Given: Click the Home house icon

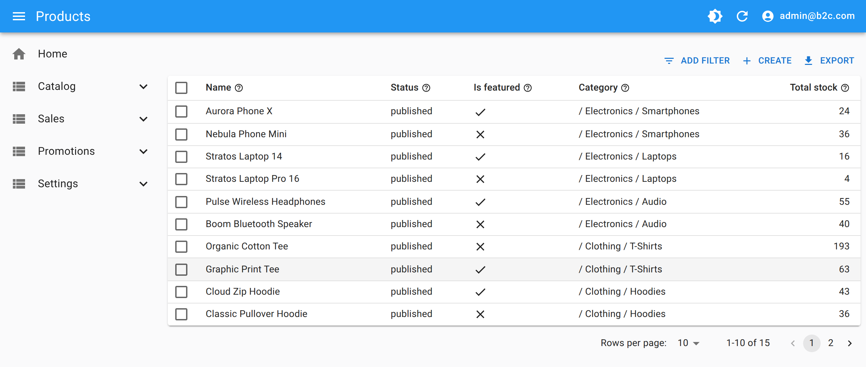Looking at the screenshot, I should [x=19, y=54].
